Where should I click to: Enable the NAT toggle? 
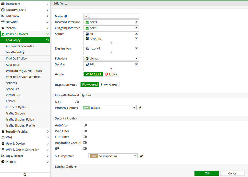[77, 102]
